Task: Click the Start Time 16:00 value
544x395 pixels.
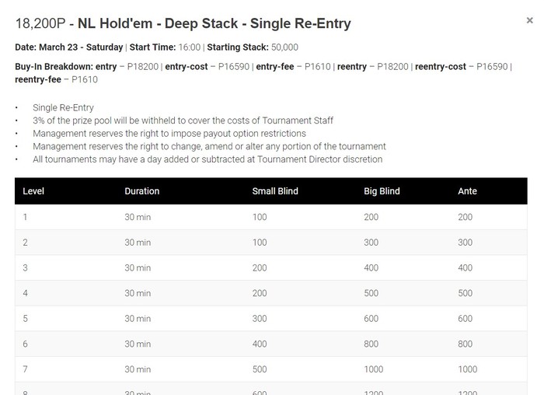Action: pyautogui.click(x=190, y=47)
